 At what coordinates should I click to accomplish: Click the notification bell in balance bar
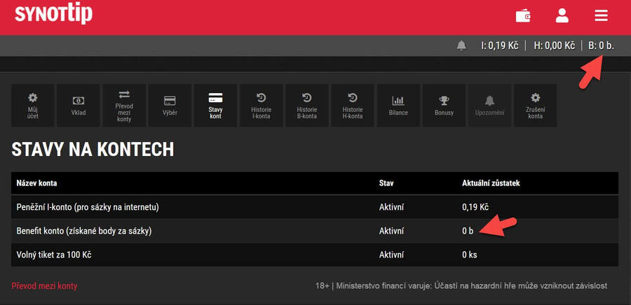[461, 45]
